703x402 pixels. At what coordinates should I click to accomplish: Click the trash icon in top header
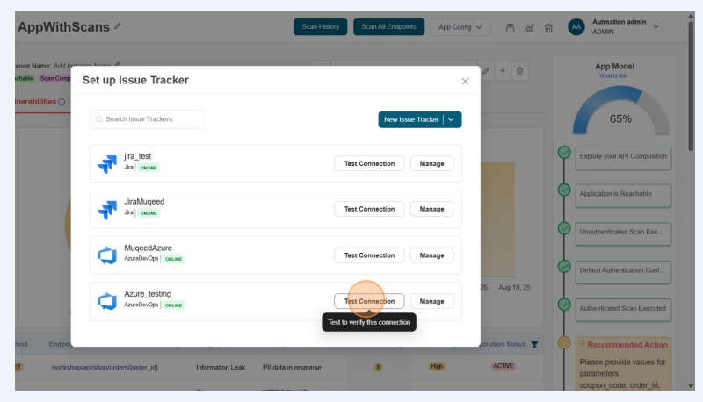(548, 27)
